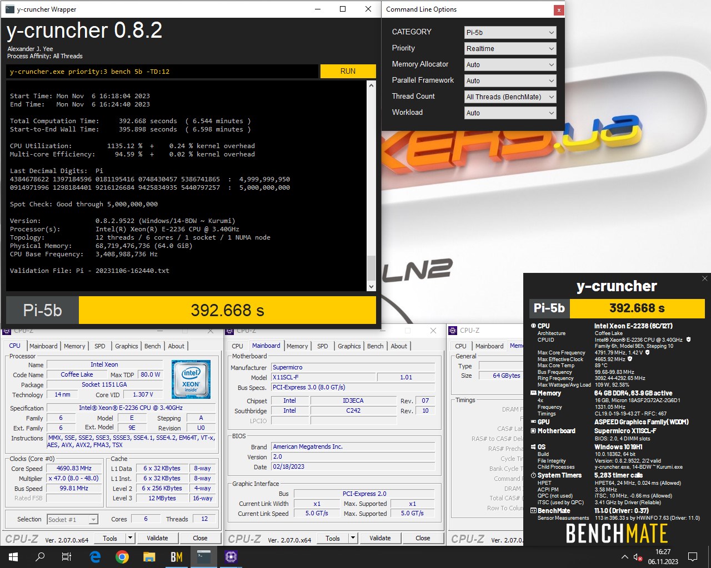Expand Tools arrow in second CPU-Z window
Screen dimensions: 711x568
click(353, 538)
